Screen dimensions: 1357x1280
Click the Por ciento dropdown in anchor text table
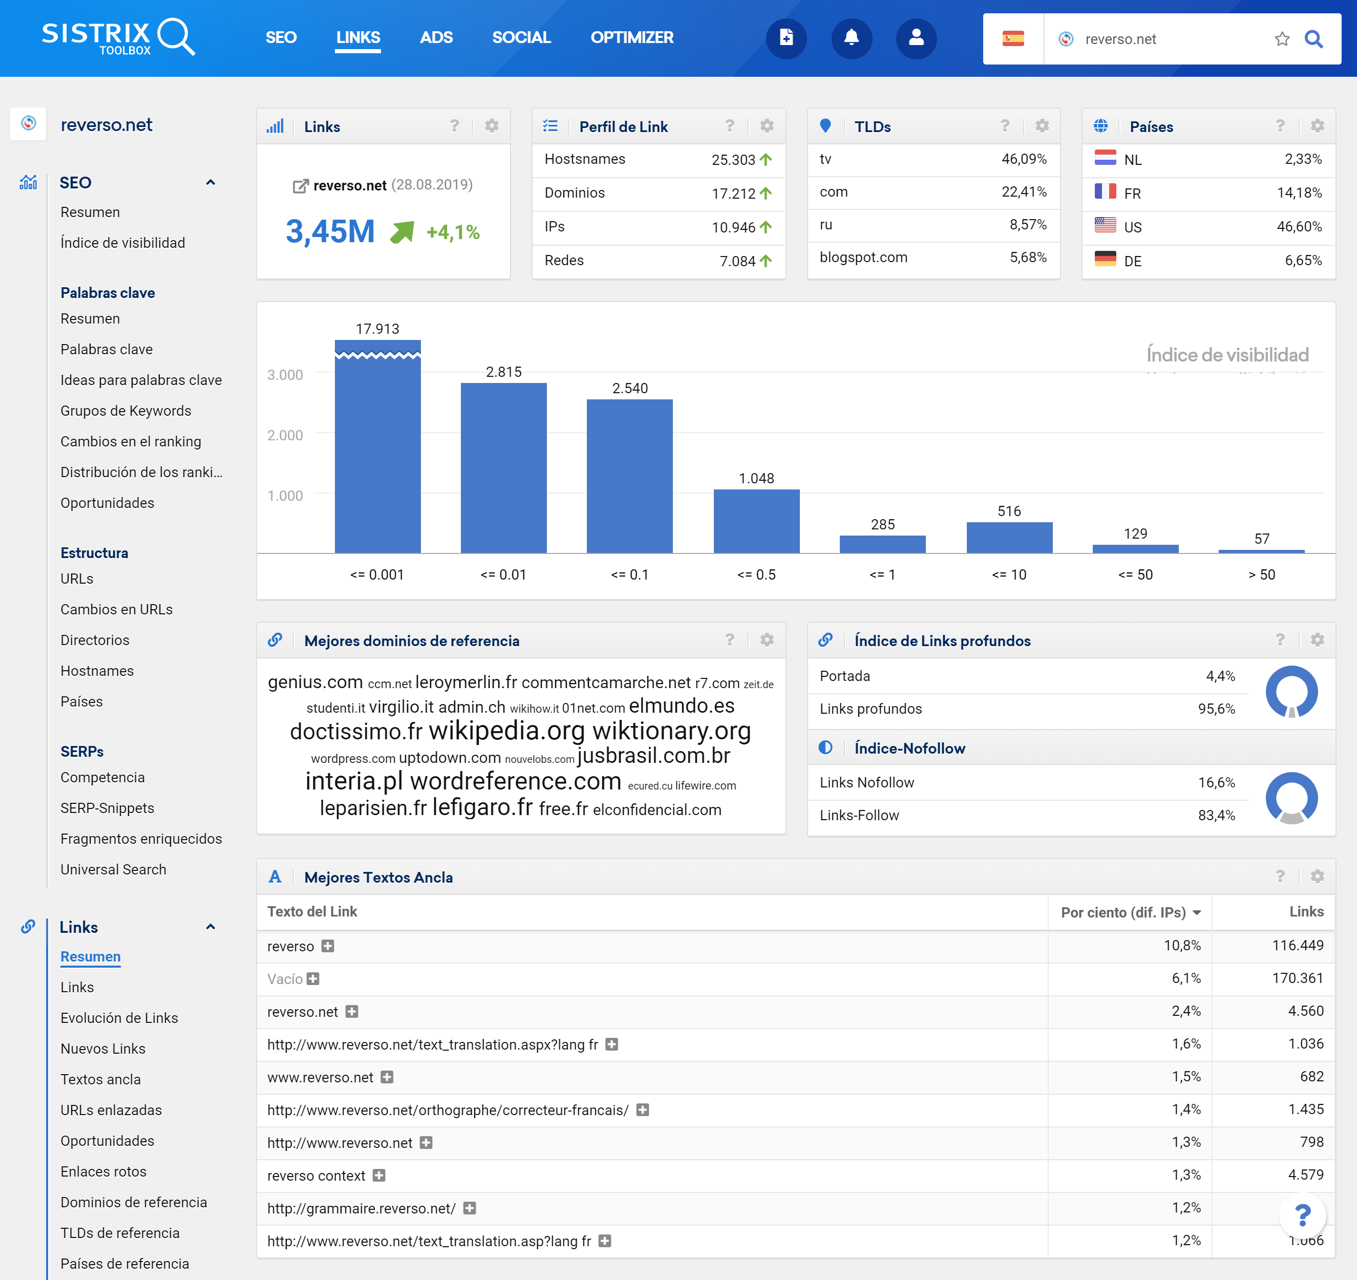pos(1131,911)
